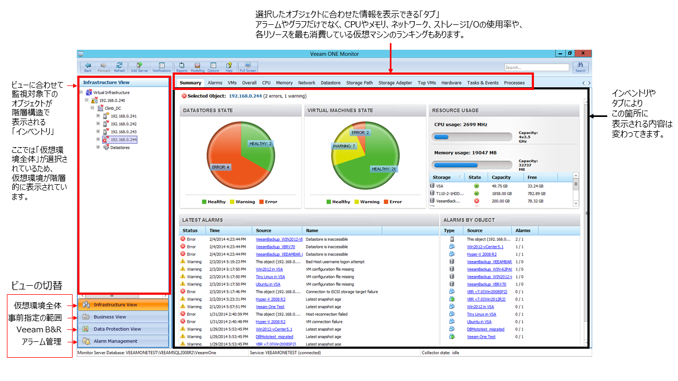Click into the Search input field

[536, 67]
